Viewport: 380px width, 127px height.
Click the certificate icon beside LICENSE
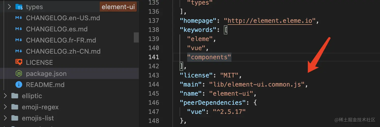19,62
